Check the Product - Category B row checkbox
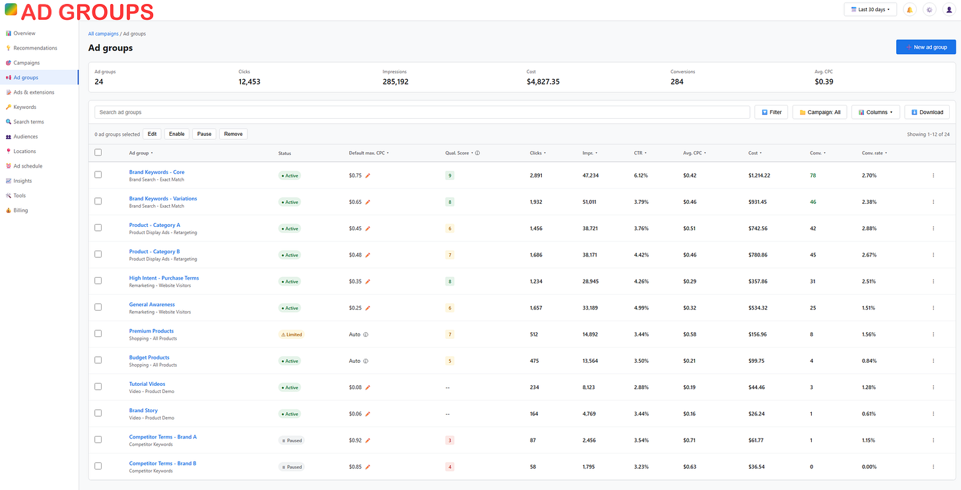Screen dimensions: 961x490 coord(98,254)
